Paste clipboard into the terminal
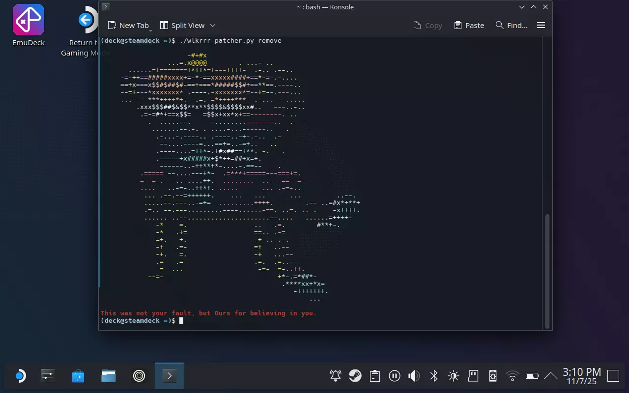This screenshot has height=393, width=629. (x=469, y=26)
